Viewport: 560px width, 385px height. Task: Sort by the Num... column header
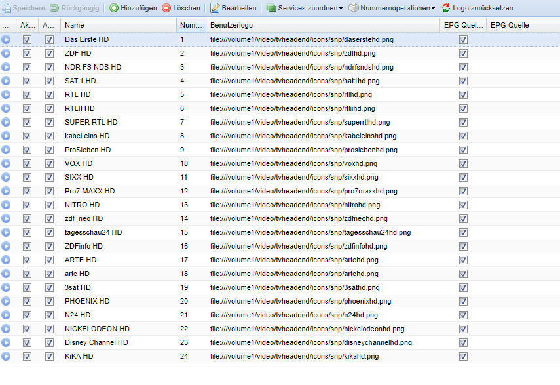coord(191,25)
